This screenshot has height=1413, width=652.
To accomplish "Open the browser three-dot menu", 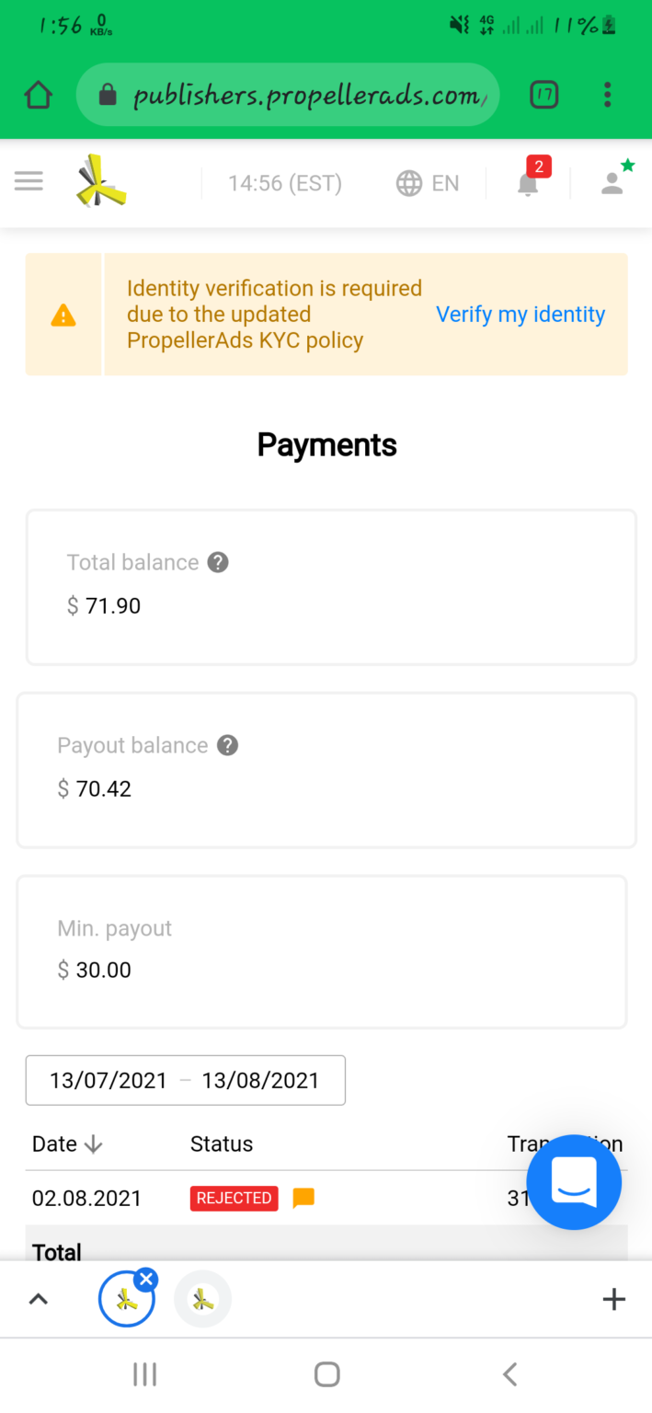I will point(607,95).
